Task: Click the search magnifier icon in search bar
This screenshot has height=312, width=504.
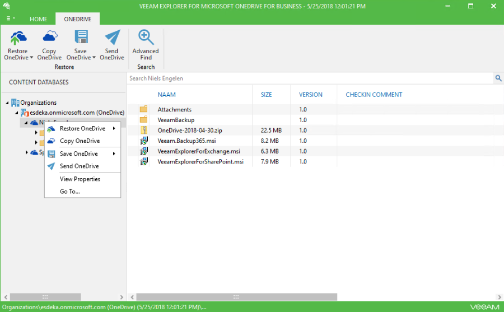Action: [498, 78]
